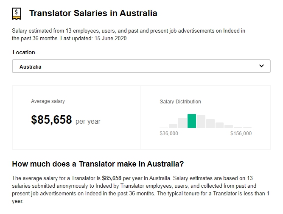The width and height of the screenshot is (283, 214).
Task: Click the grey bar immediately right of green bar
Action: point(201,122)
